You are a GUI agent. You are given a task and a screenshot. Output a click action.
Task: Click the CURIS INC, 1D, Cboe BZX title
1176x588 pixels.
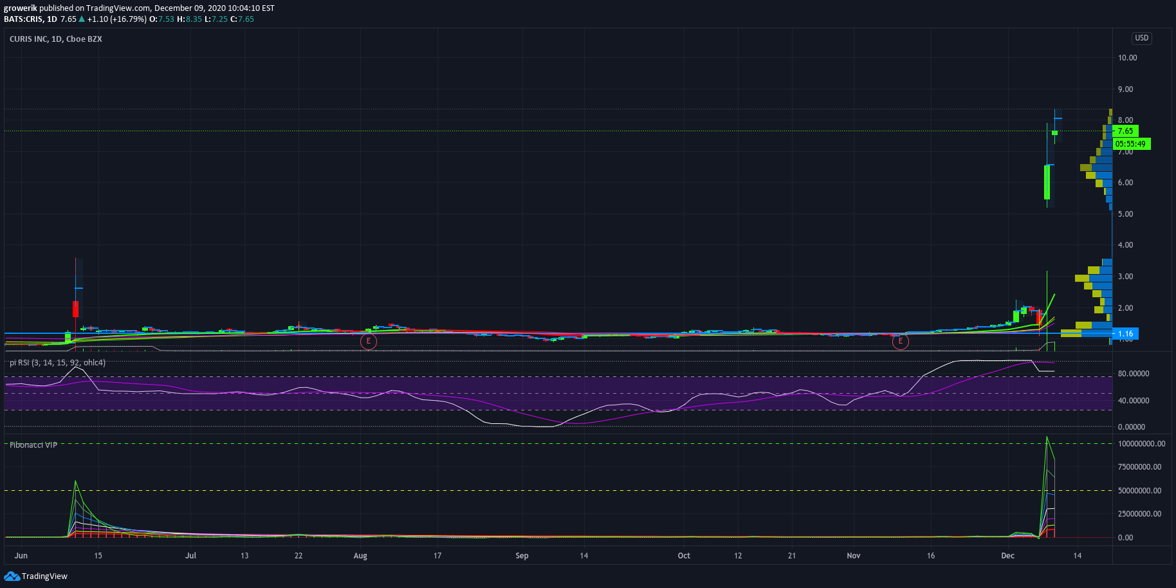click(56, 39)
